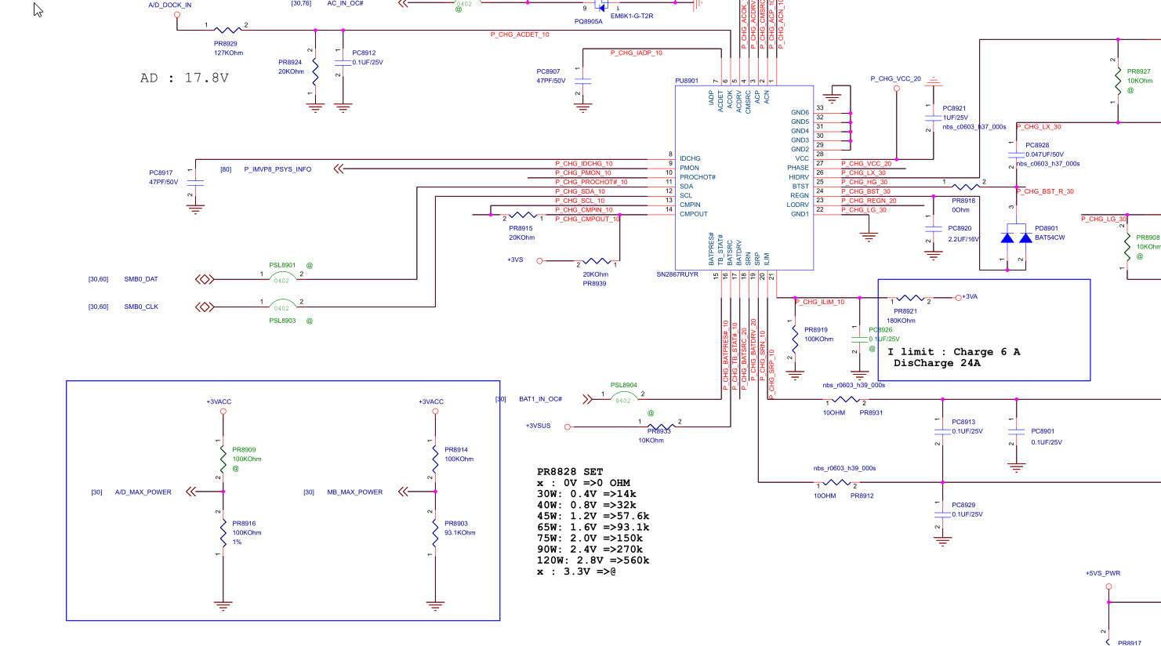Select the "I limit : Charge 6 A" note

(954, 352)
